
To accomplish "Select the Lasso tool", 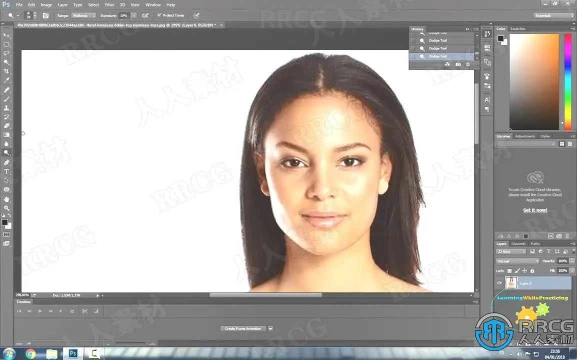I will pyautogui.click(x=6, y=53).
